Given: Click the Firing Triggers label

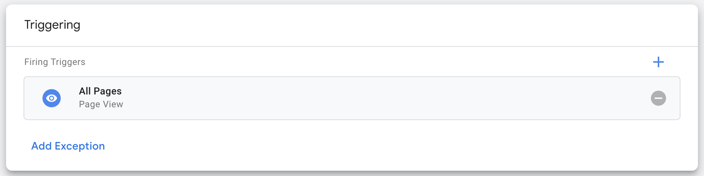Looking at the screenshot, I should point(55,62).
